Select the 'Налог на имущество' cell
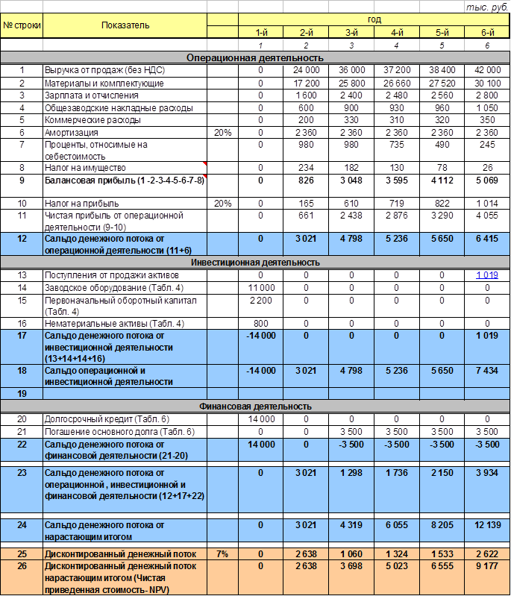This screenshot has height=596, width=511. click(x=125, y=168)
